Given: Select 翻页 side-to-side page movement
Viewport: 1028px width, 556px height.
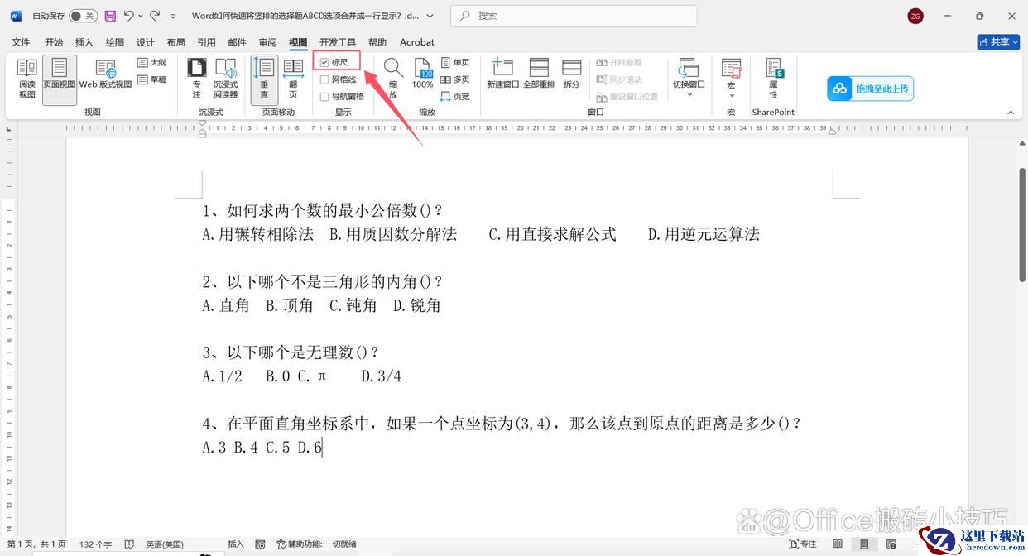Looking at the screenshot, I should (293, 79).
